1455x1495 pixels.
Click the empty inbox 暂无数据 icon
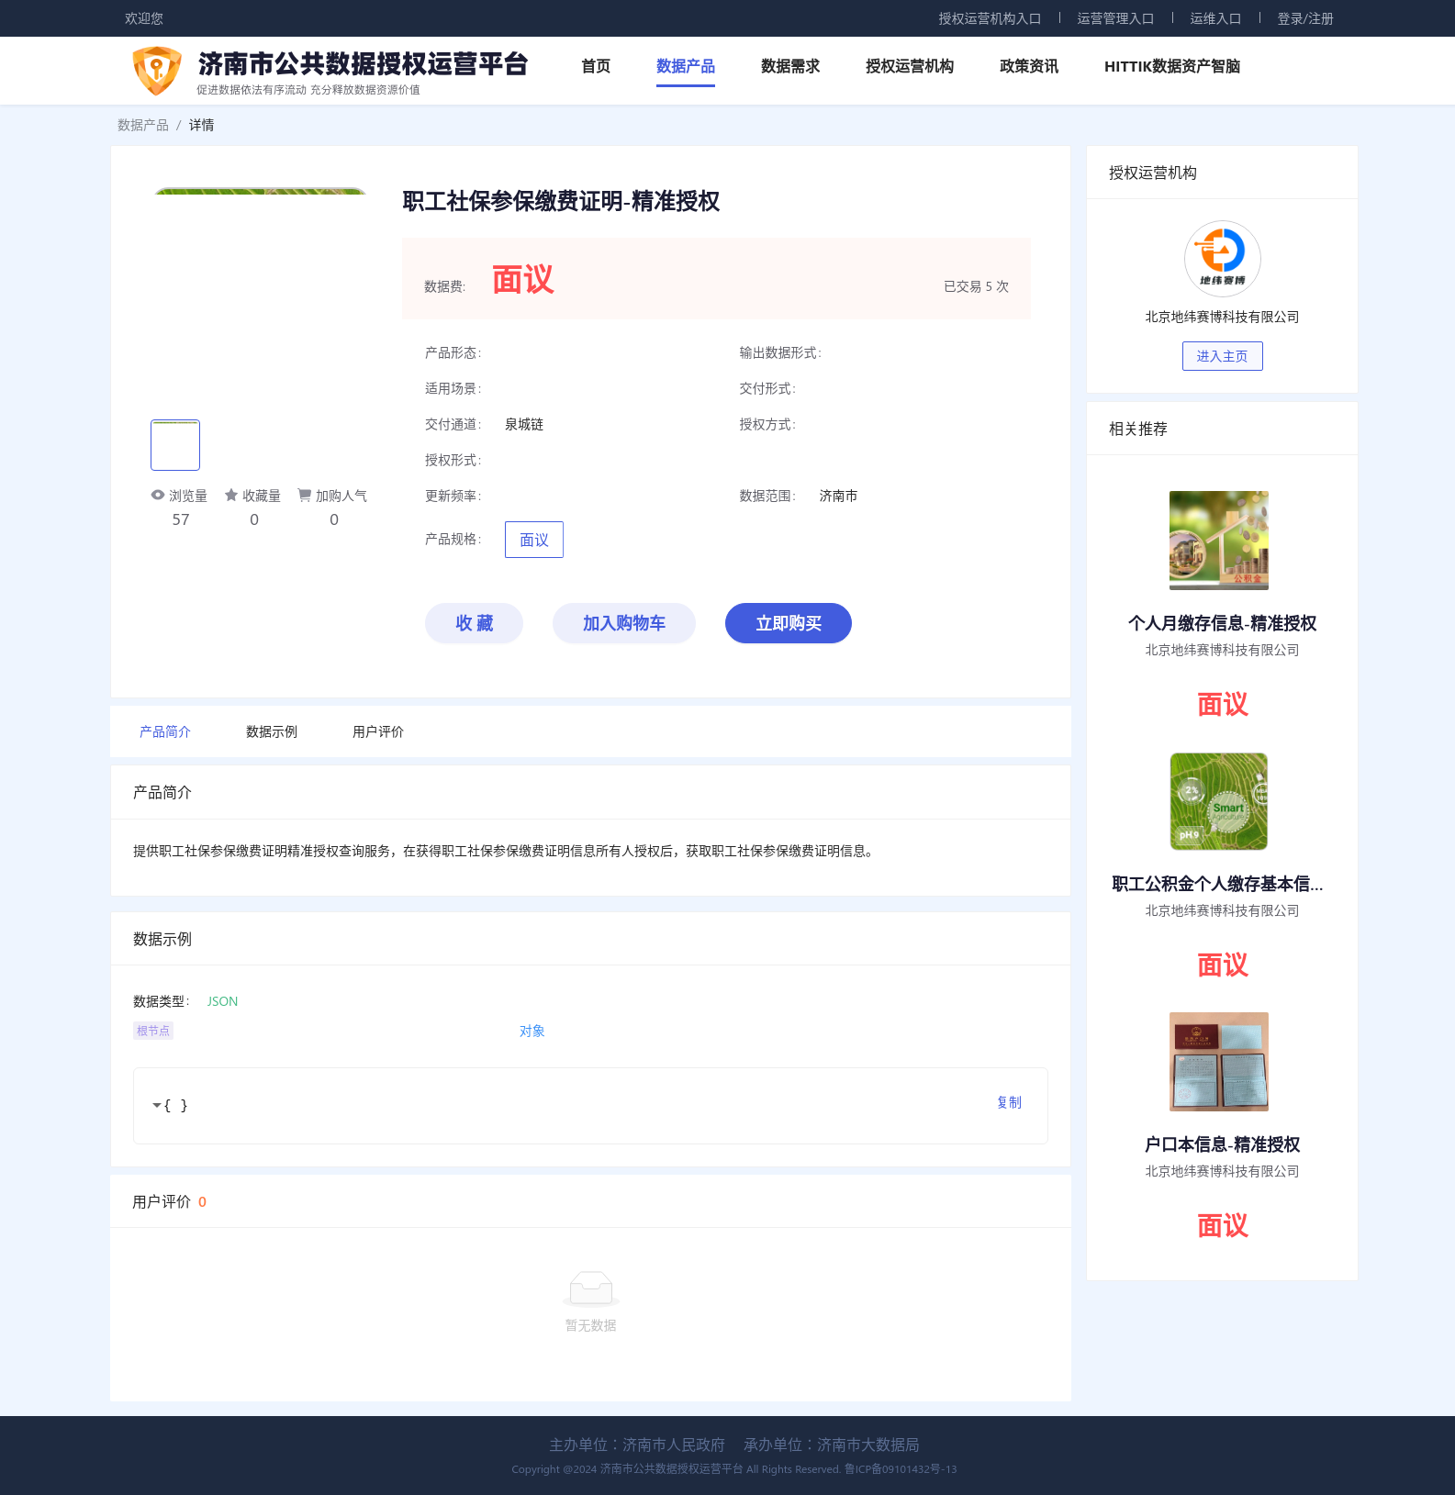[x=591, y=1289]
